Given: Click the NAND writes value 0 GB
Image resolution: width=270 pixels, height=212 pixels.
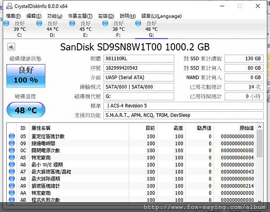Looking at the screenshot, I should point(244,77).
